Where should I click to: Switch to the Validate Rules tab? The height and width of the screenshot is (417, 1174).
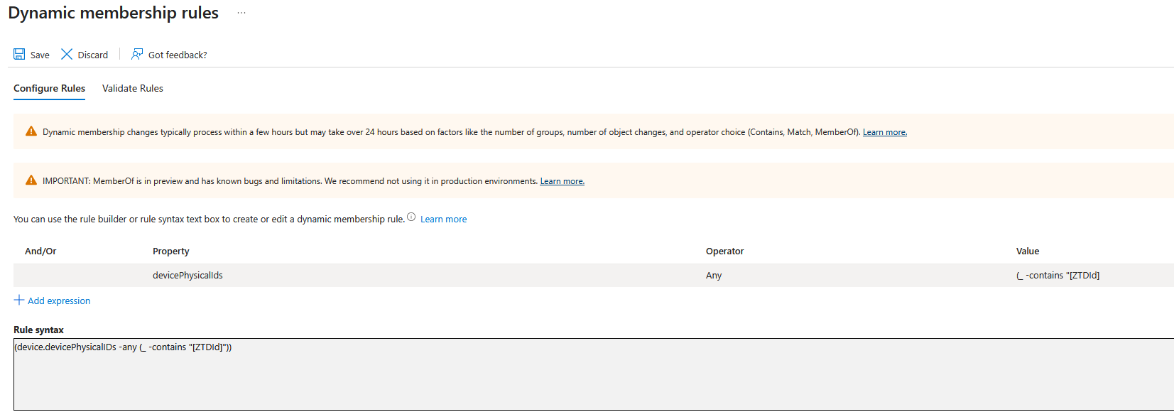pos(133,88)
